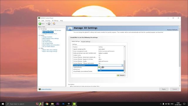The width and height of the screenshot is (188, 106).
Task: Click the NVIDIA icon in the taskbar
Action: click(x=74, y=104)
